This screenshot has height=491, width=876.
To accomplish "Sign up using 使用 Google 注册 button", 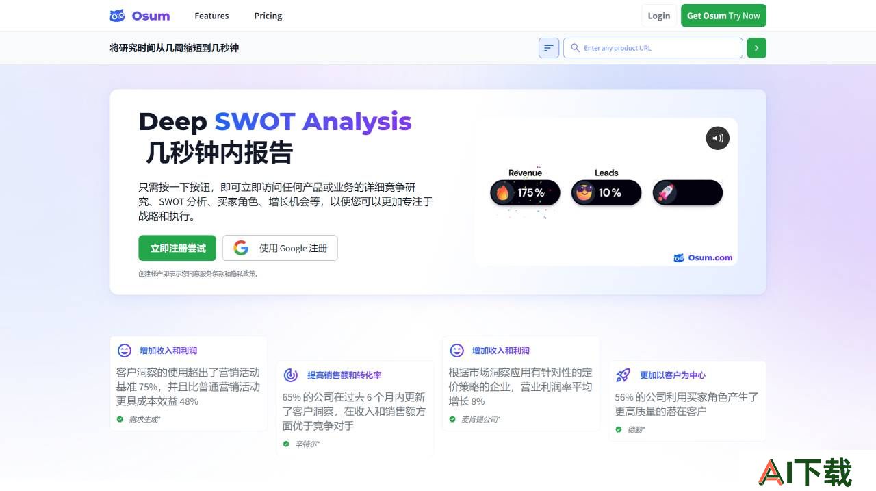I will (x=280, y=248).
